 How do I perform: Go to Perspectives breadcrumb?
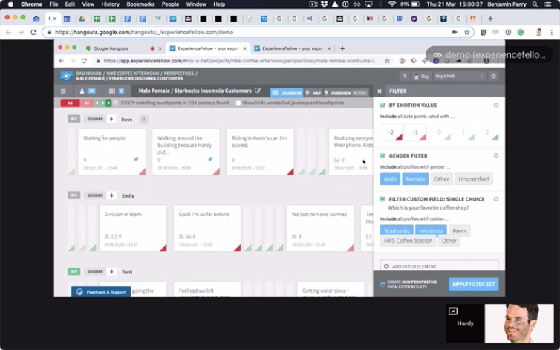(179, 74)
